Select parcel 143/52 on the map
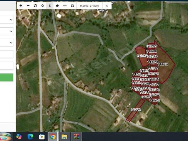Image resolution: width=188 pixels, height=141 pixels. pyautogui.click(x=142, y=56)
